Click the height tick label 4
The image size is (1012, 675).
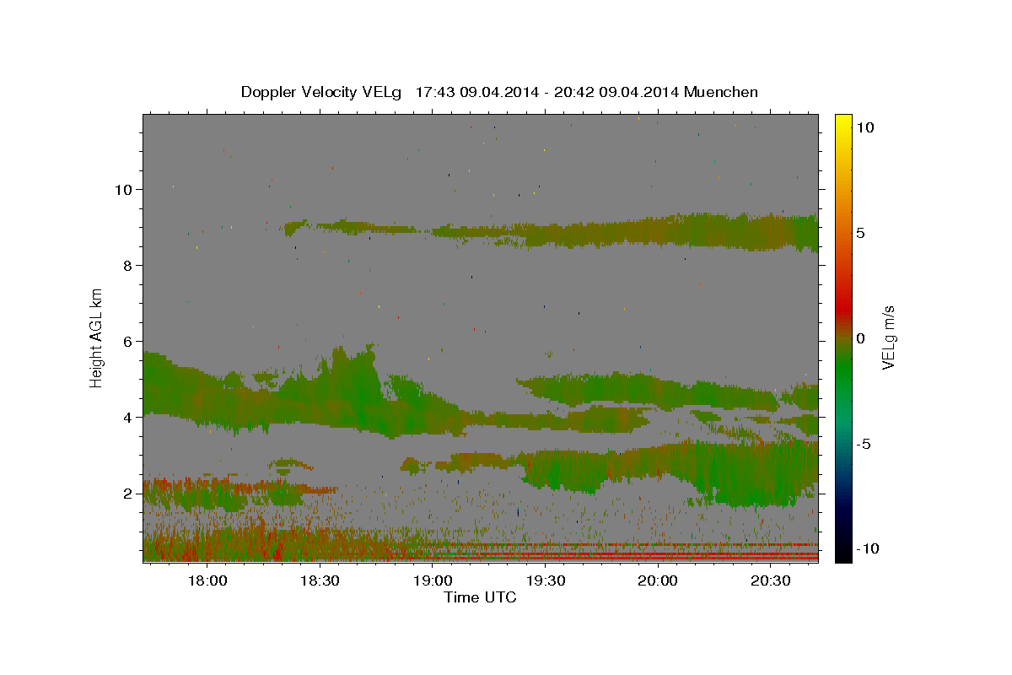click(127, 418)
